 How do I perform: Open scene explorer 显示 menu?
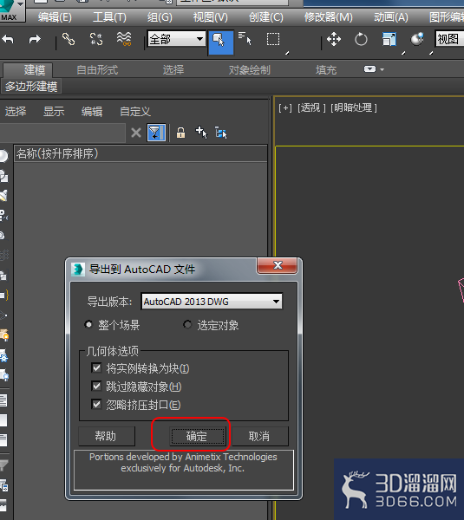tap(54, 112)
